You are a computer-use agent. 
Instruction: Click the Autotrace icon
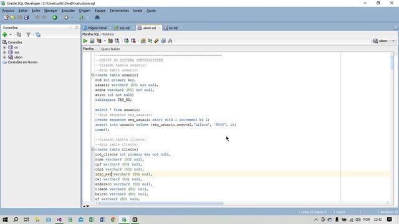click(110, 41)
